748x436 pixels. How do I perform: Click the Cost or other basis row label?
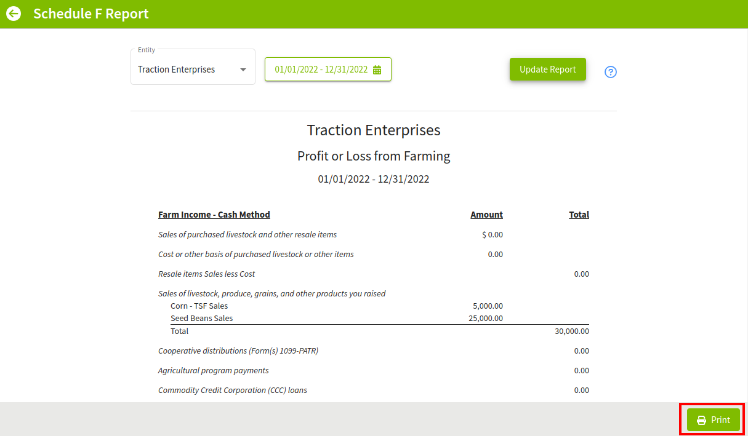[x=256, y=254]
